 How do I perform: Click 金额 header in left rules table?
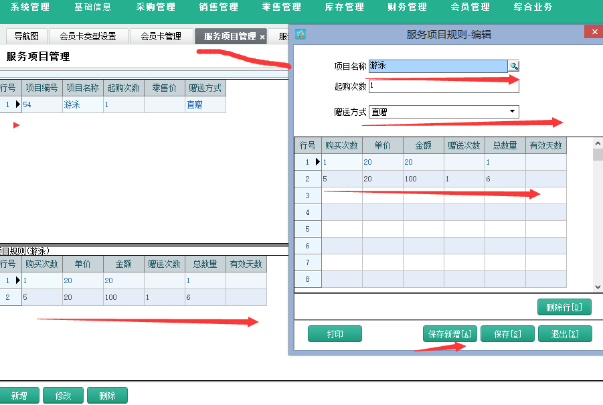pyautogui.click(x=123, y=264)
